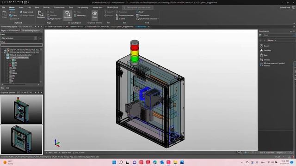
Task: Click the taskbar Search icon
Action: click(x=121, y=162)
